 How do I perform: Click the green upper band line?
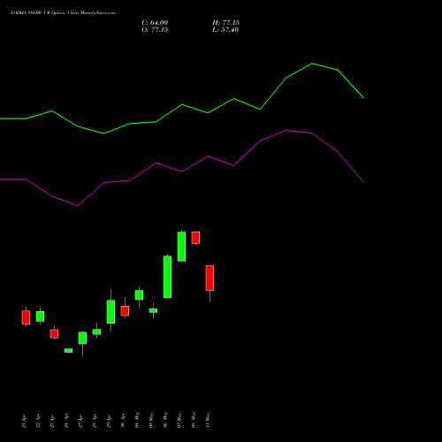[182, 104]
